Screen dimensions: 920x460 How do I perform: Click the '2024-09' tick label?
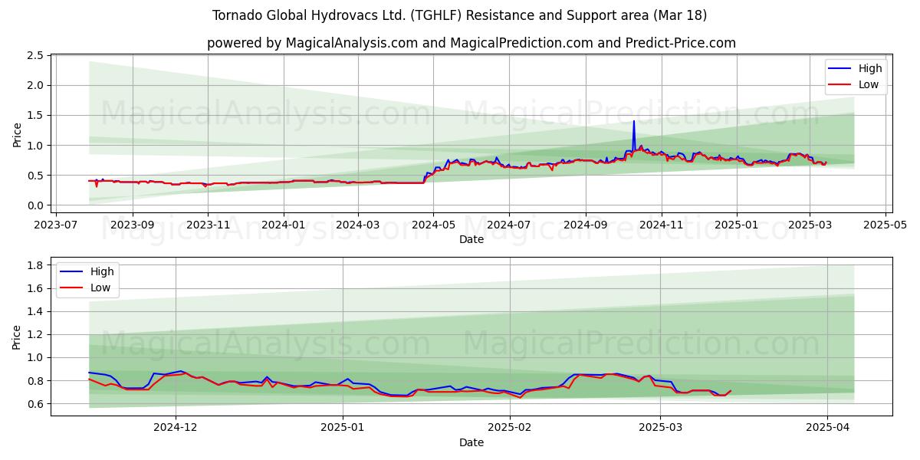tap(586, 225)
